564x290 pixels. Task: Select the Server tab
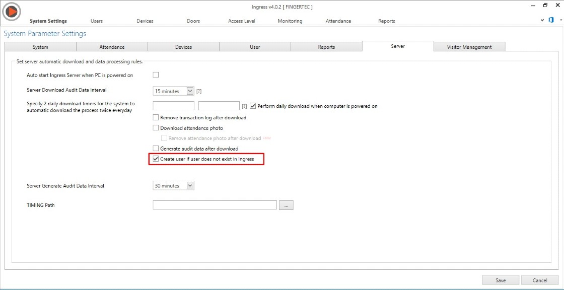(x=398, y=46)
